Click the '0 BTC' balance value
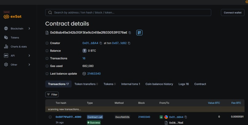Screen dimensions: 248x125 point(92,51)
